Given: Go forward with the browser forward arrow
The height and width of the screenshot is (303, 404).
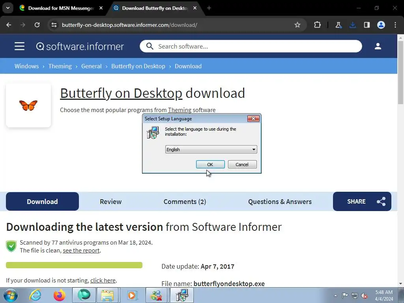Looking at the screenshot, I should click(x=23, y=25).
